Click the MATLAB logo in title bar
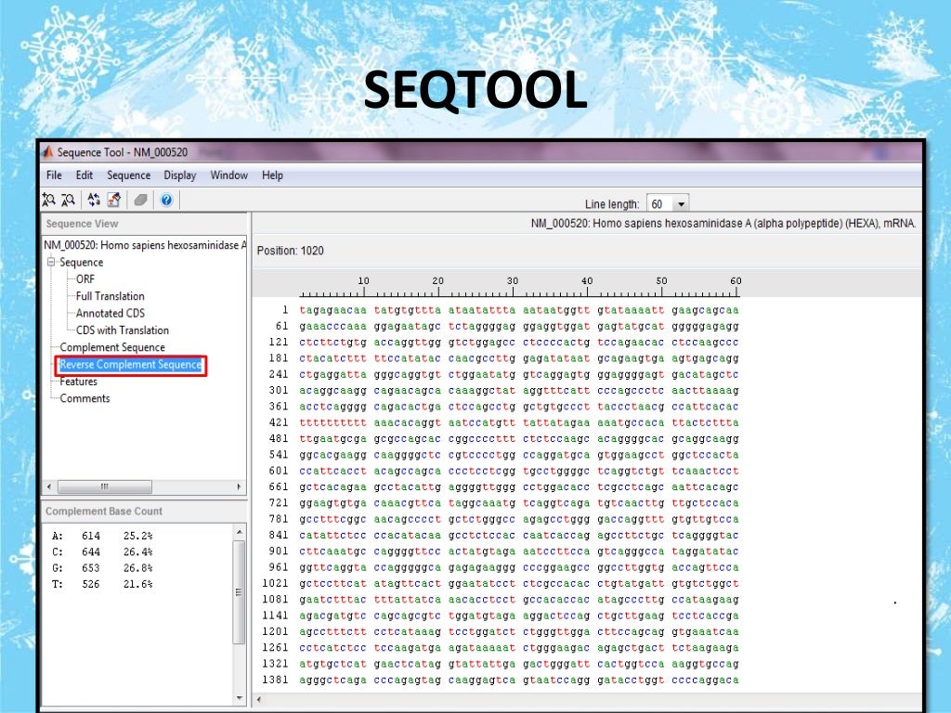Image resolution: width=951 pixels, height=713 pixels. coord(47,152)
